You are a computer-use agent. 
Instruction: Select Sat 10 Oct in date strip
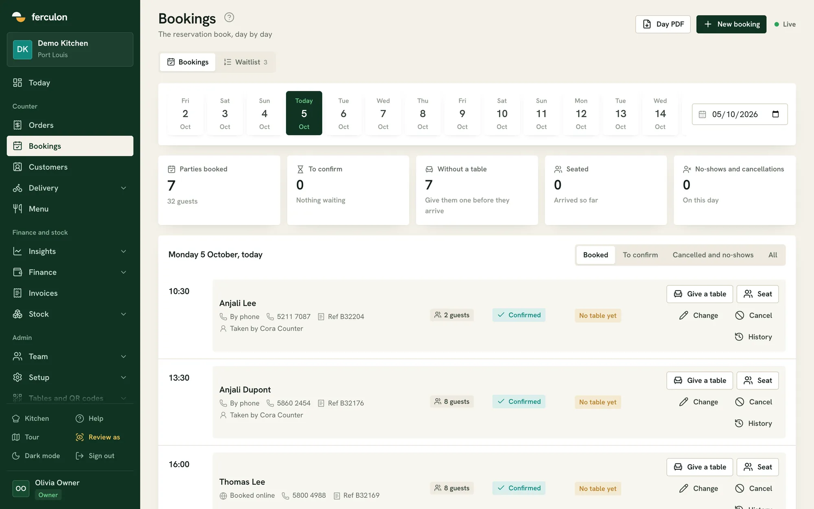click(x=502, y=113)
